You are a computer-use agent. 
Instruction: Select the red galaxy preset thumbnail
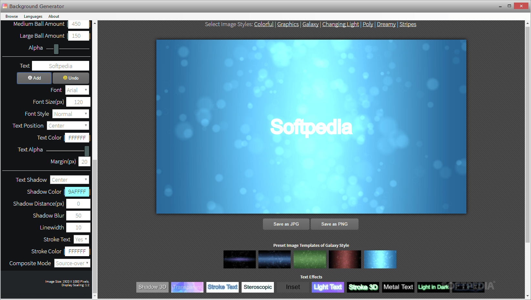(345, 259)
